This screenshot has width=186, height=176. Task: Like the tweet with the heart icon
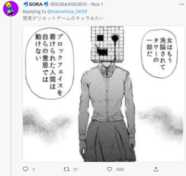pos(110,169)
